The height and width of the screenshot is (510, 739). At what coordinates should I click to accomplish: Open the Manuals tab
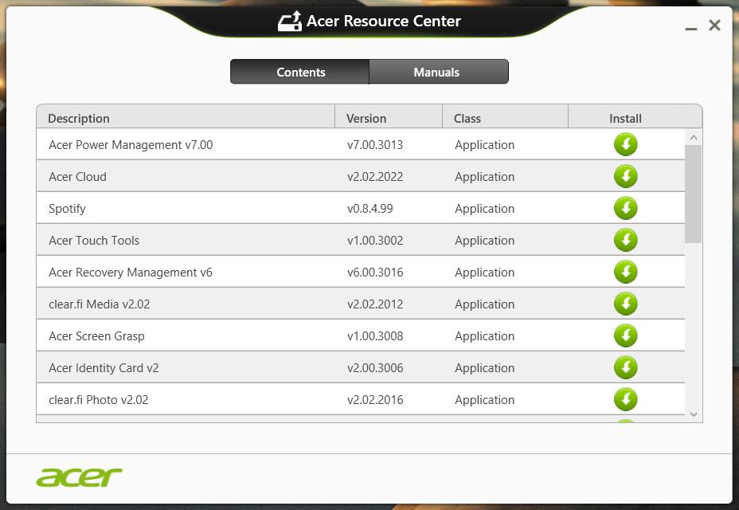click(439, 72)
